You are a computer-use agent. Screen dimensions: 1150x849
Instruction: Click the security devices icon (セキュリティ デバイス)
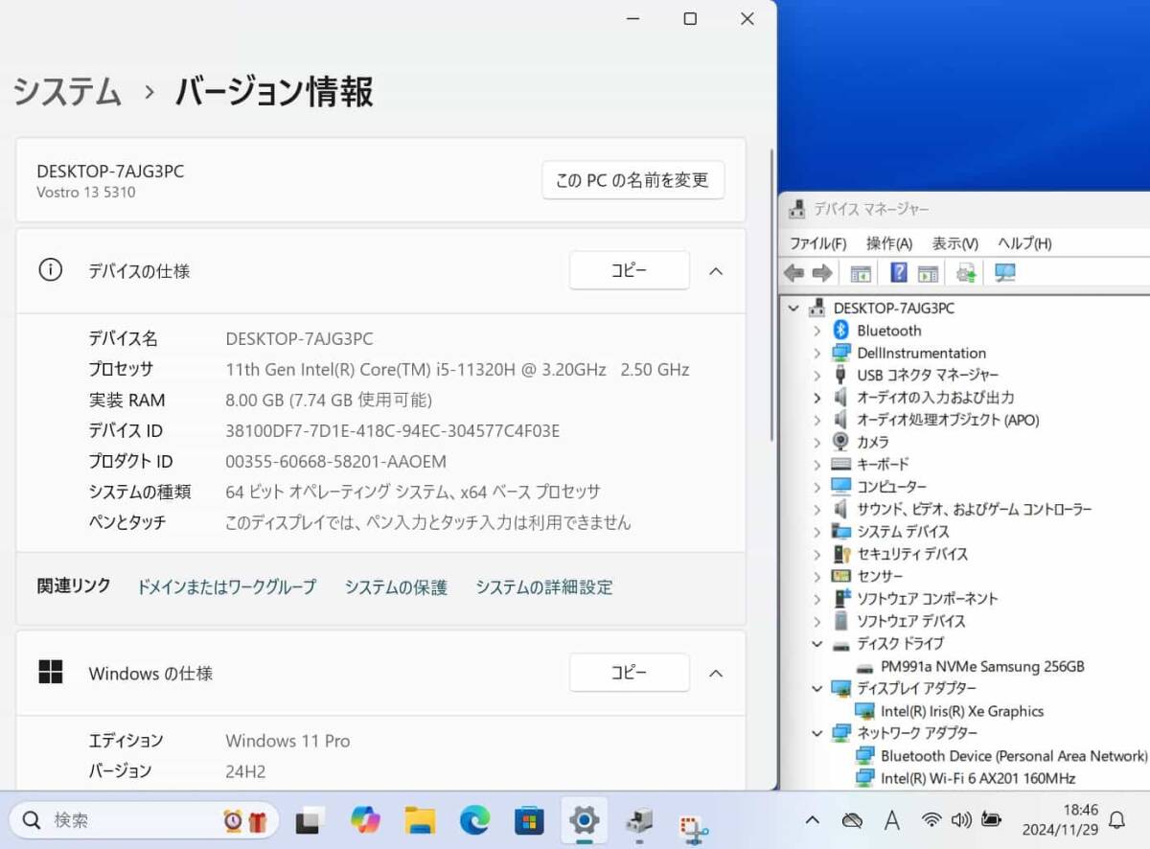coord(840,554)
